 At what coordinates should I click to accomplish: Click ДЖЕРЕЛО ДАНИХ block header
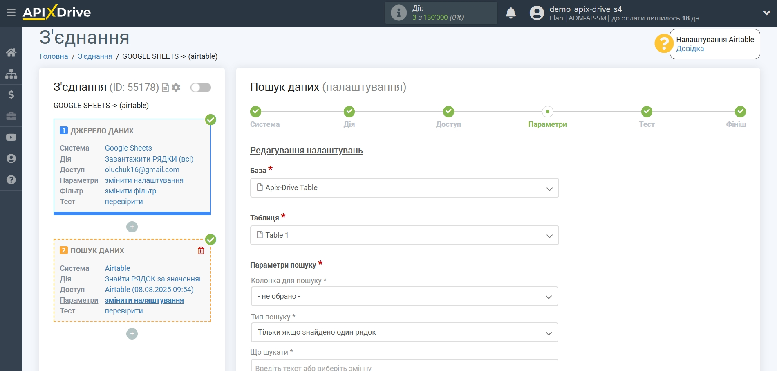pyautogui.click(x=102, y=131)
